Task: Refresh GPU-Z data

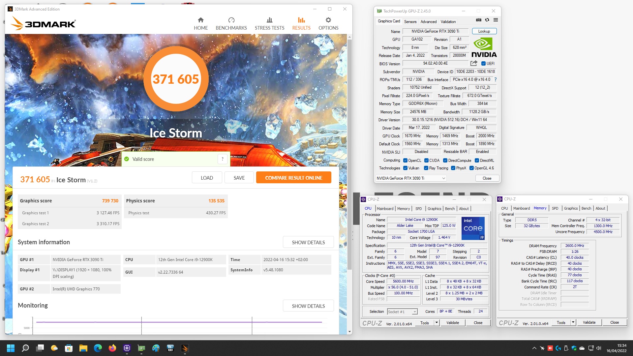Action: click(487, 20)
